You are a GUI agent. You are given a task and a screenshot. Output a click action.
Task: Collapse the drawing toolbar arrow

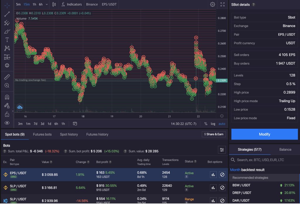(x=13, y=111)
